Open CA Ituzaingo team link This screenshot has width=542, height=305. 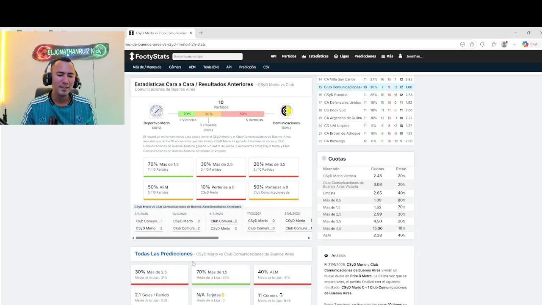click(x=335, y=141)
